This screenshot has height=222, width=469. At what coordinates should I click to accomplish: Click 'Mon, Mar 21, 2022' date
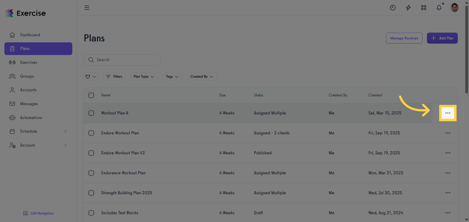coord(386,173)
